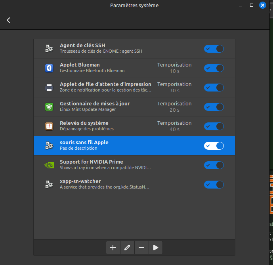
Task: Click the back arrow in header
Action: [8, 20]
